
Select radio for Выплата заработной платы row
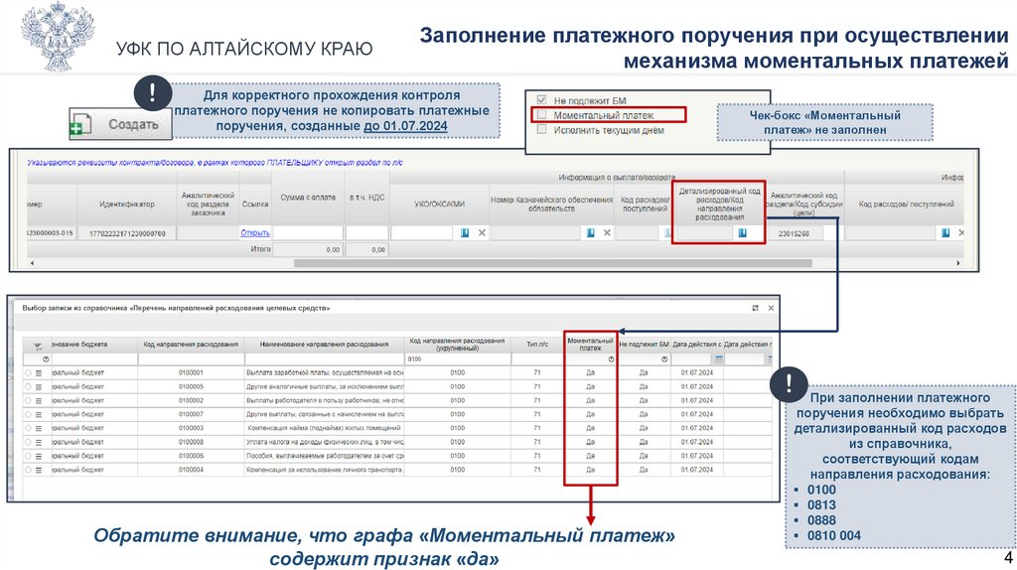[28, 372]
